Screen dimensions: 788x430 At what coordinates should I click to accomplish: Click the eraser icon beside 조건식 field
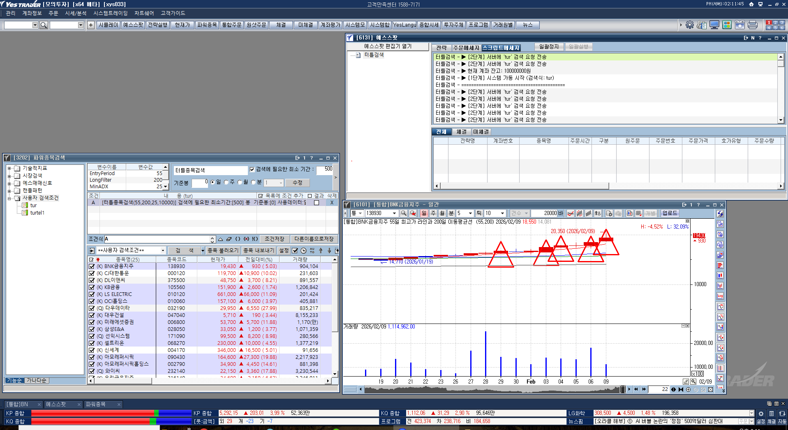click(229, 239)
